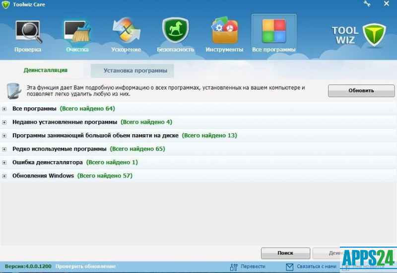This screenshot has height=273, width=397.
Task: Switch to the Деинсталляция tab
Action: click(46, 70)
